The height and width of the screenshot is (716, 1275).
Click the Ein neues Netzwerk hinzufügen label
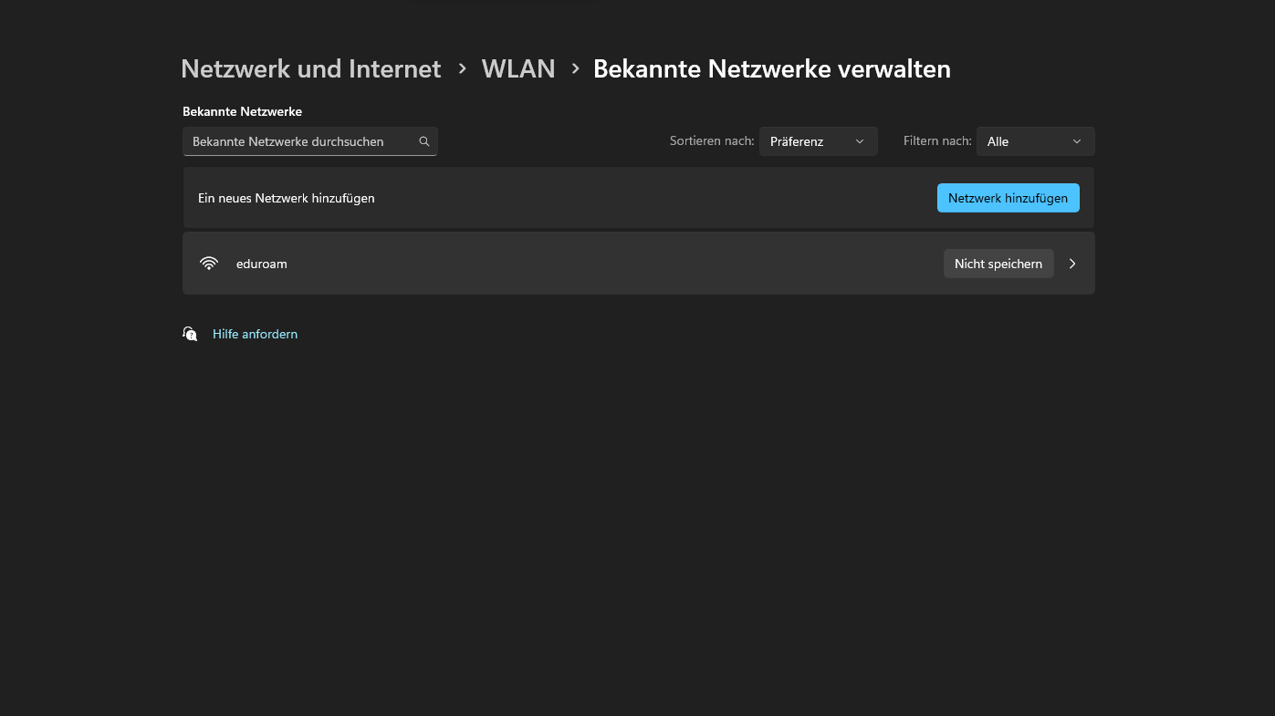[287, 198]
